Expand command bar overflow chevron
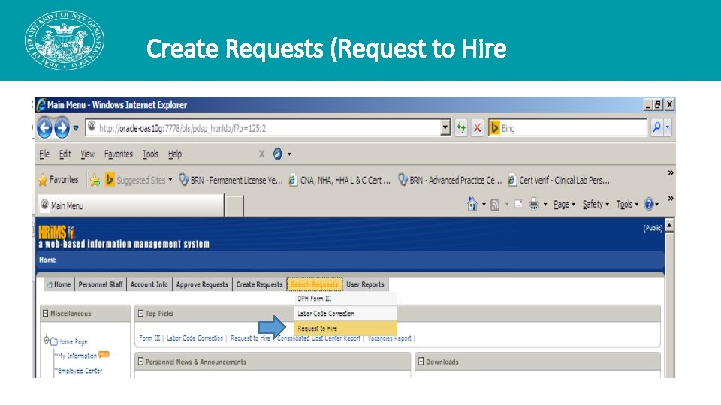The width and height of the screenshot is (721, 405). coord(671,198)
